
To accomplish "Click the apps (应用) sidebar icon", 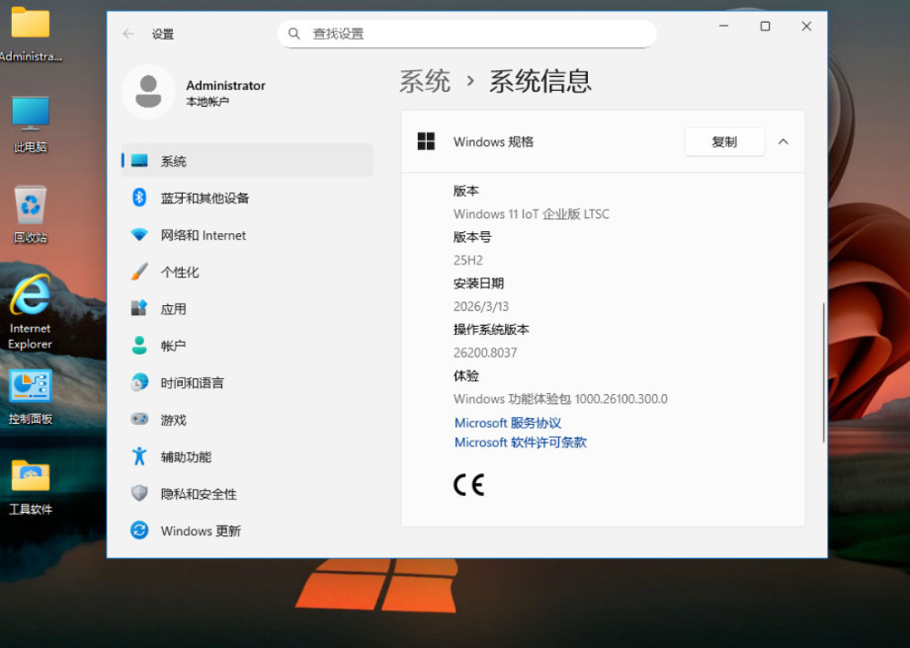I will [139, 309].
